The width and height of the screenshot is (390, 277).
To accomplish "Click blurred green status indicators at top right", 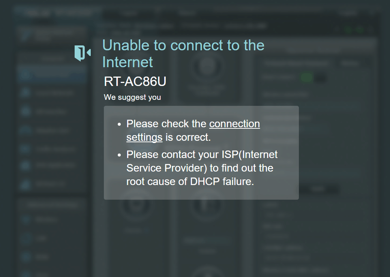I will (x=354, y=30).
